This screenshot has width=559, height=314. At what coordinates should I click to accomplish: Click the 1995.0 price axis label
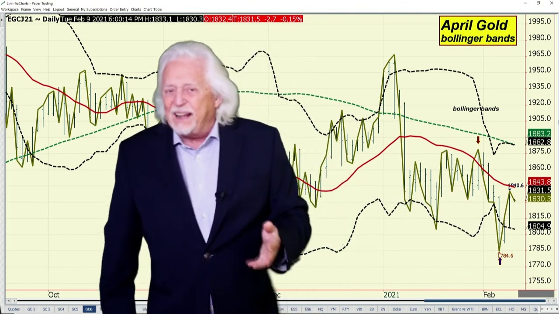click(x=539, y=21)
